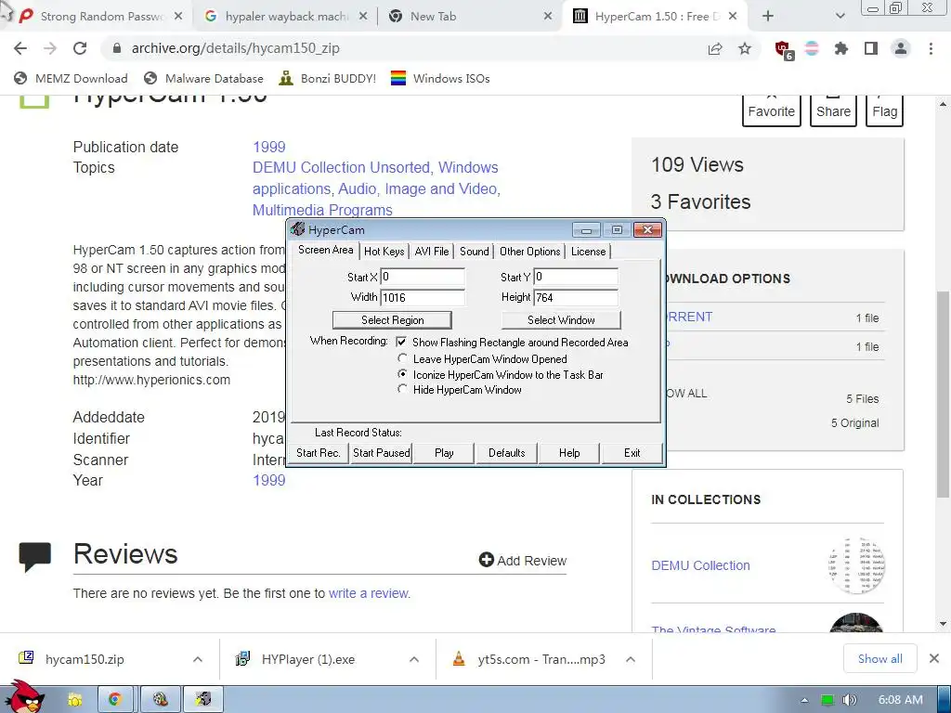This screenshot has width=951, height=713.
Task: Select HyperCam Screen Area tab
Action: 326,250
